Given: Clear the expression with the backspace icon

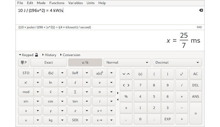Looking at the screenshot, I should 201,10.
